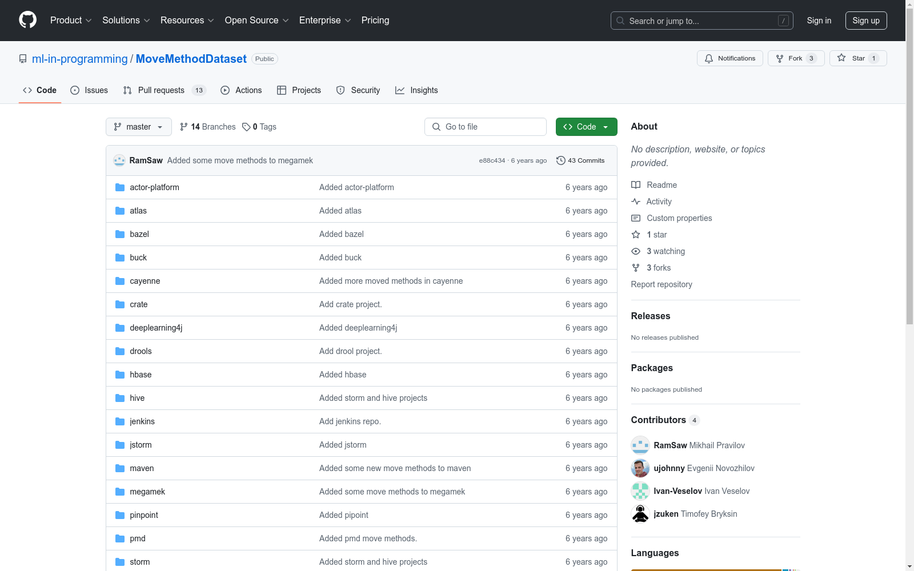Go to the Actions tab
This screenshot has width=914, height=571.
[241, 90]
